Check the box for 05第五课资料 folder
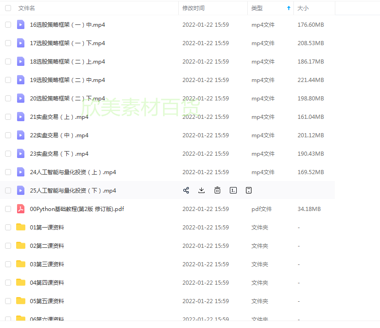 pos(8,301)
